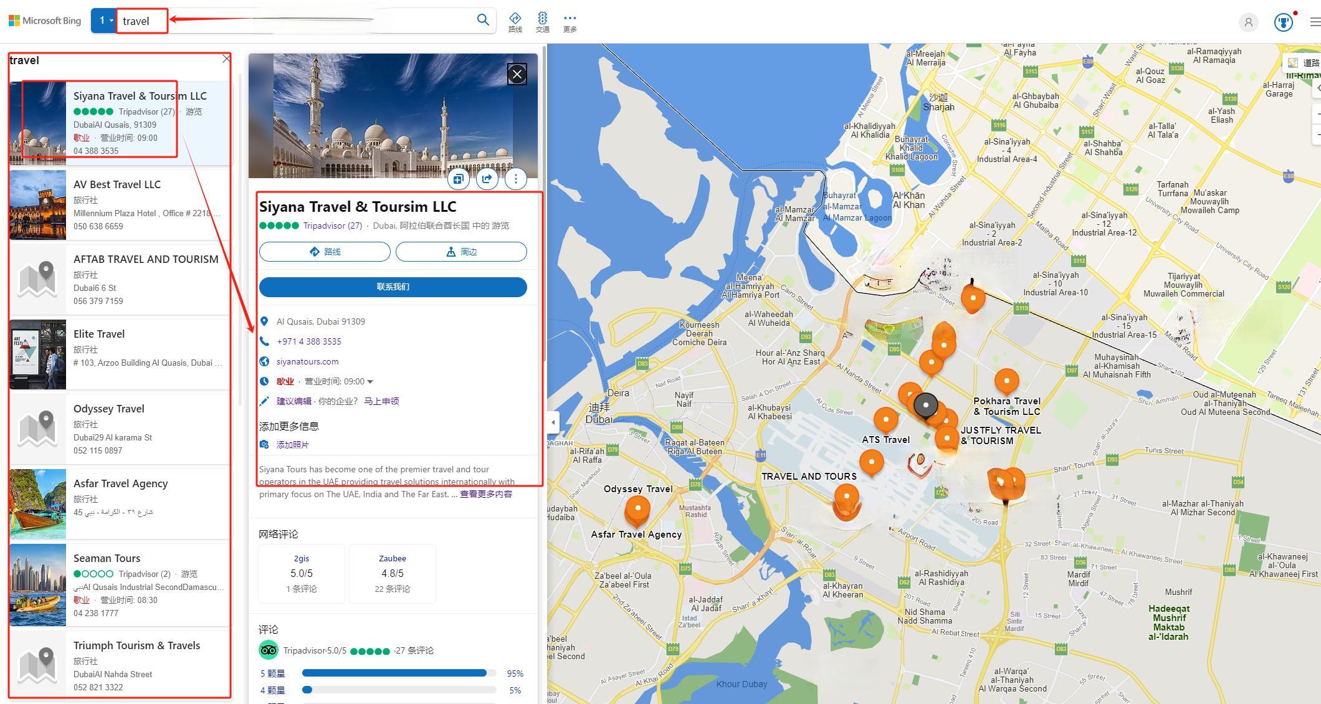This screenshot has height=704, width=1321.
Task: Close the travel results list
Action: [226, 59]
